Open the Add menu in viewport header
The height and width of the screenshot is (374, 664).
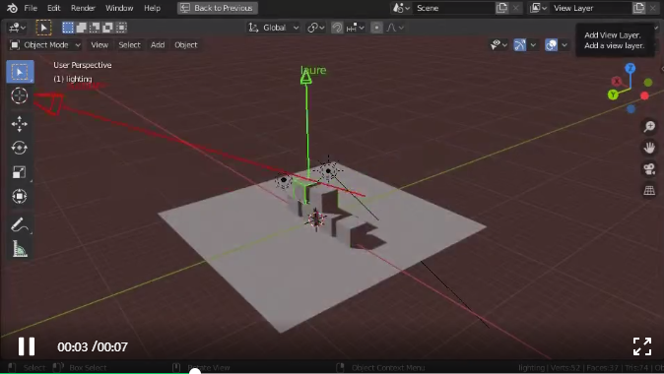tap(158, 45)
